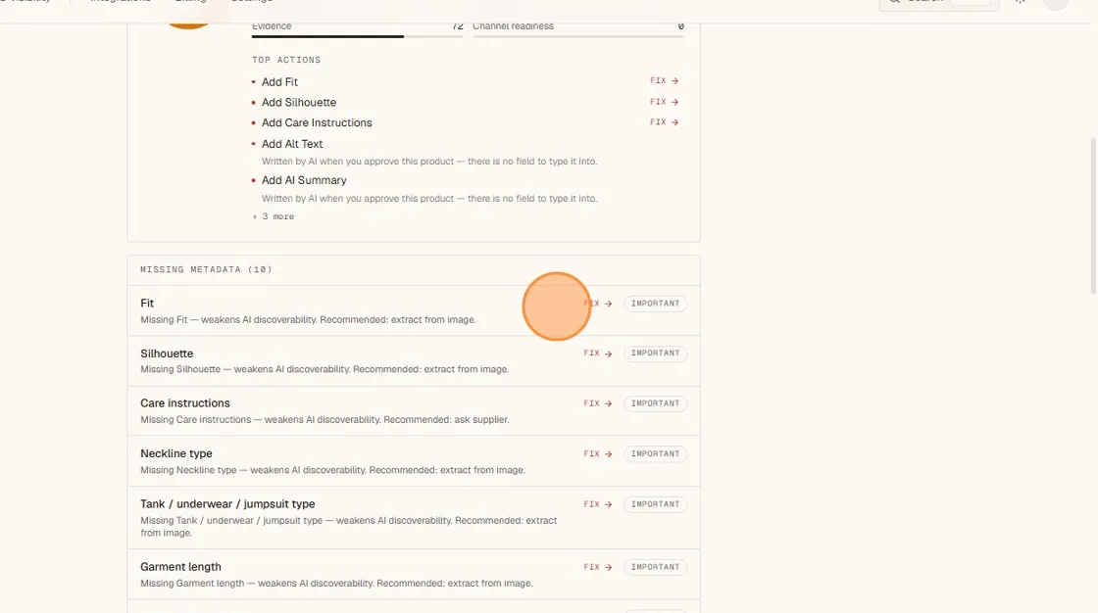Click the IMPORTANT badge on Garment length row
The width and height of the screenshot is (1098, 613).
click(x=656, y=568)
